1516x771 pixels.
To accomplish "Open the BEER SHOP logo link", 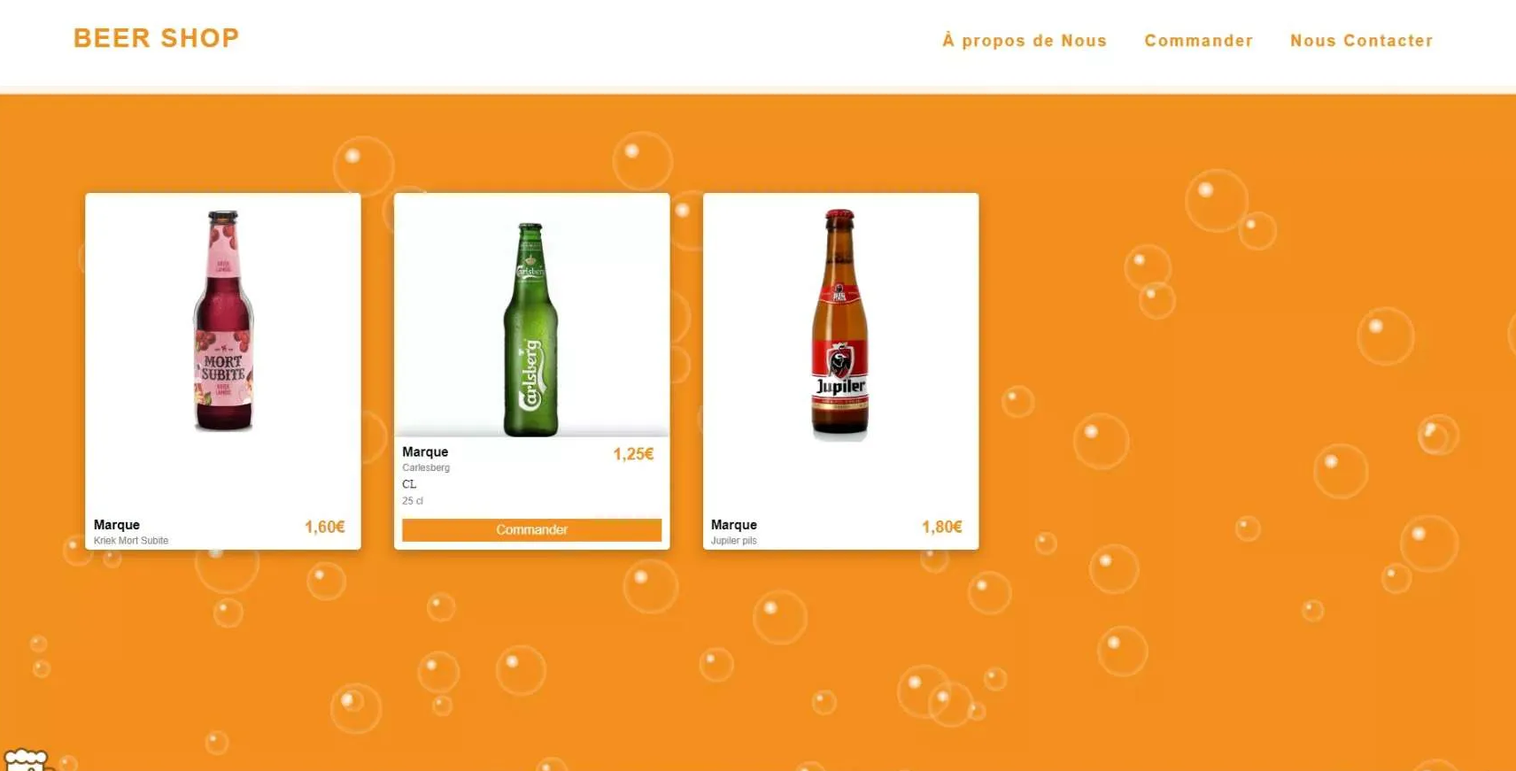I will [156, 38].
